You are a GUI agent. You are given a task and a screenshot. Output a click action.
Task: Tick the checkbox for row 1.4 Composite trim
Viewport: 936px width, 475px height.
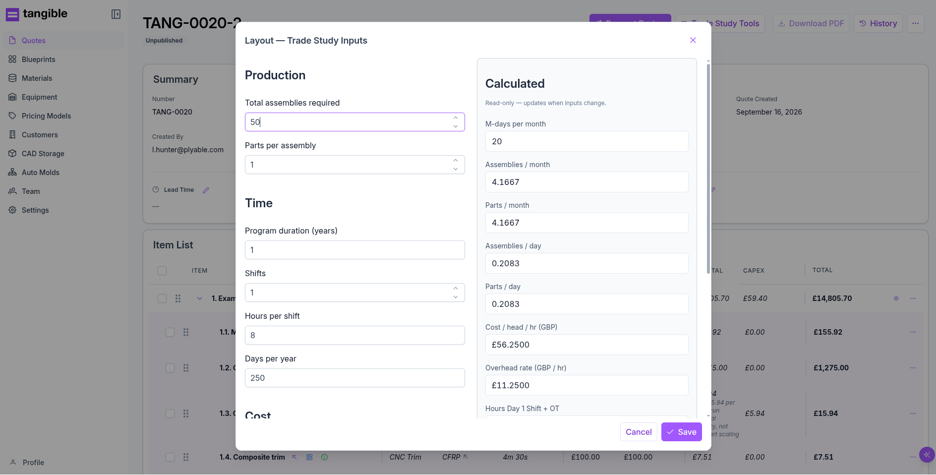(x=170, y=457)
